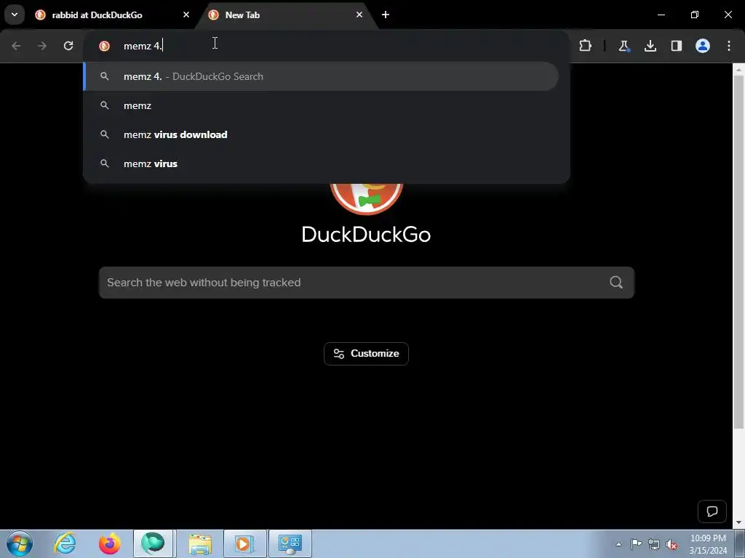Click the page vertical scrollbar

click(x=738, y=251)
